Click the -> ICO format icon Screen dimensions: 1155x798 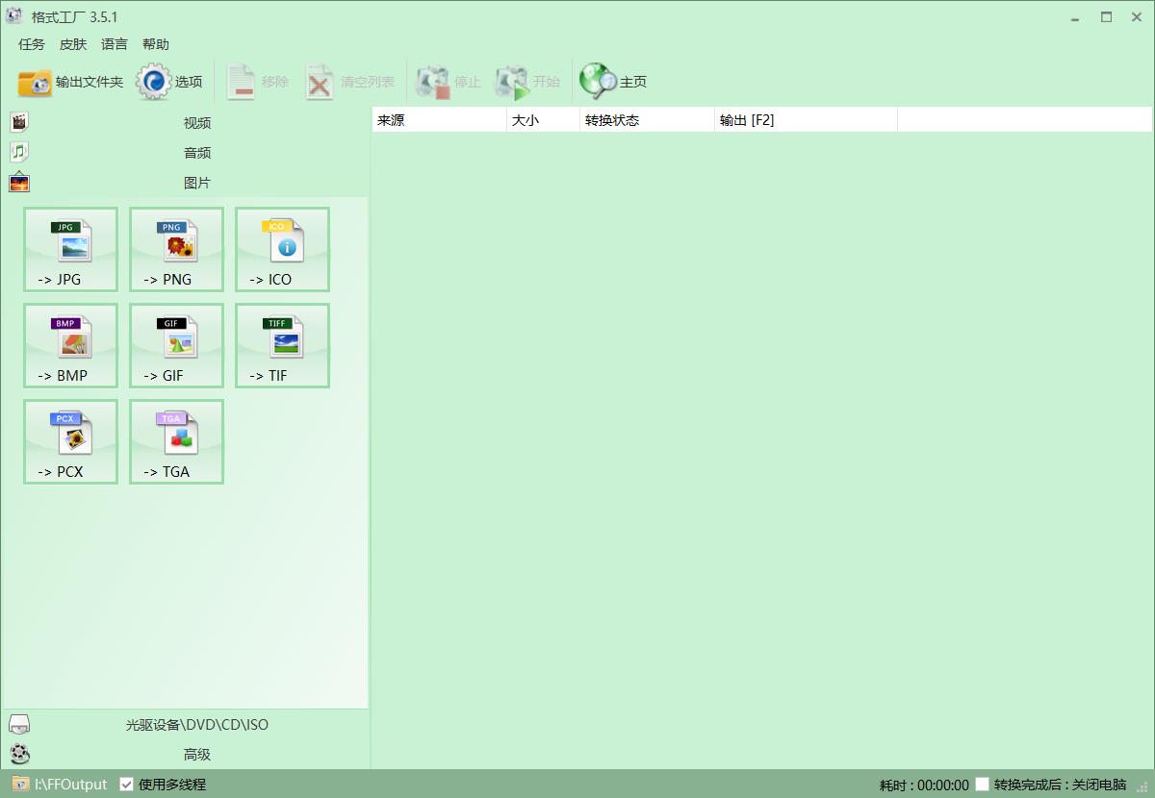coord(282,249)
